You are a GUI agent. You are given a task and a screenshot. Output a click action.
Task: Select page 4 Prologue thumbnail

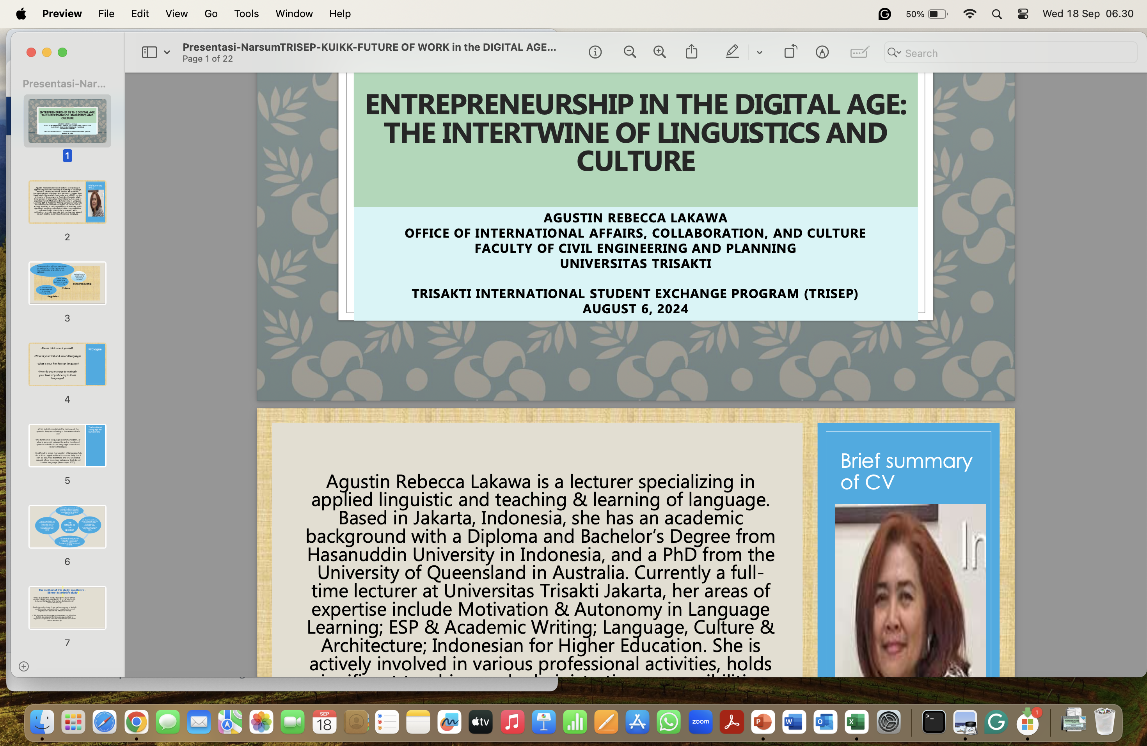pyautogui.click(x=67, y=364)
